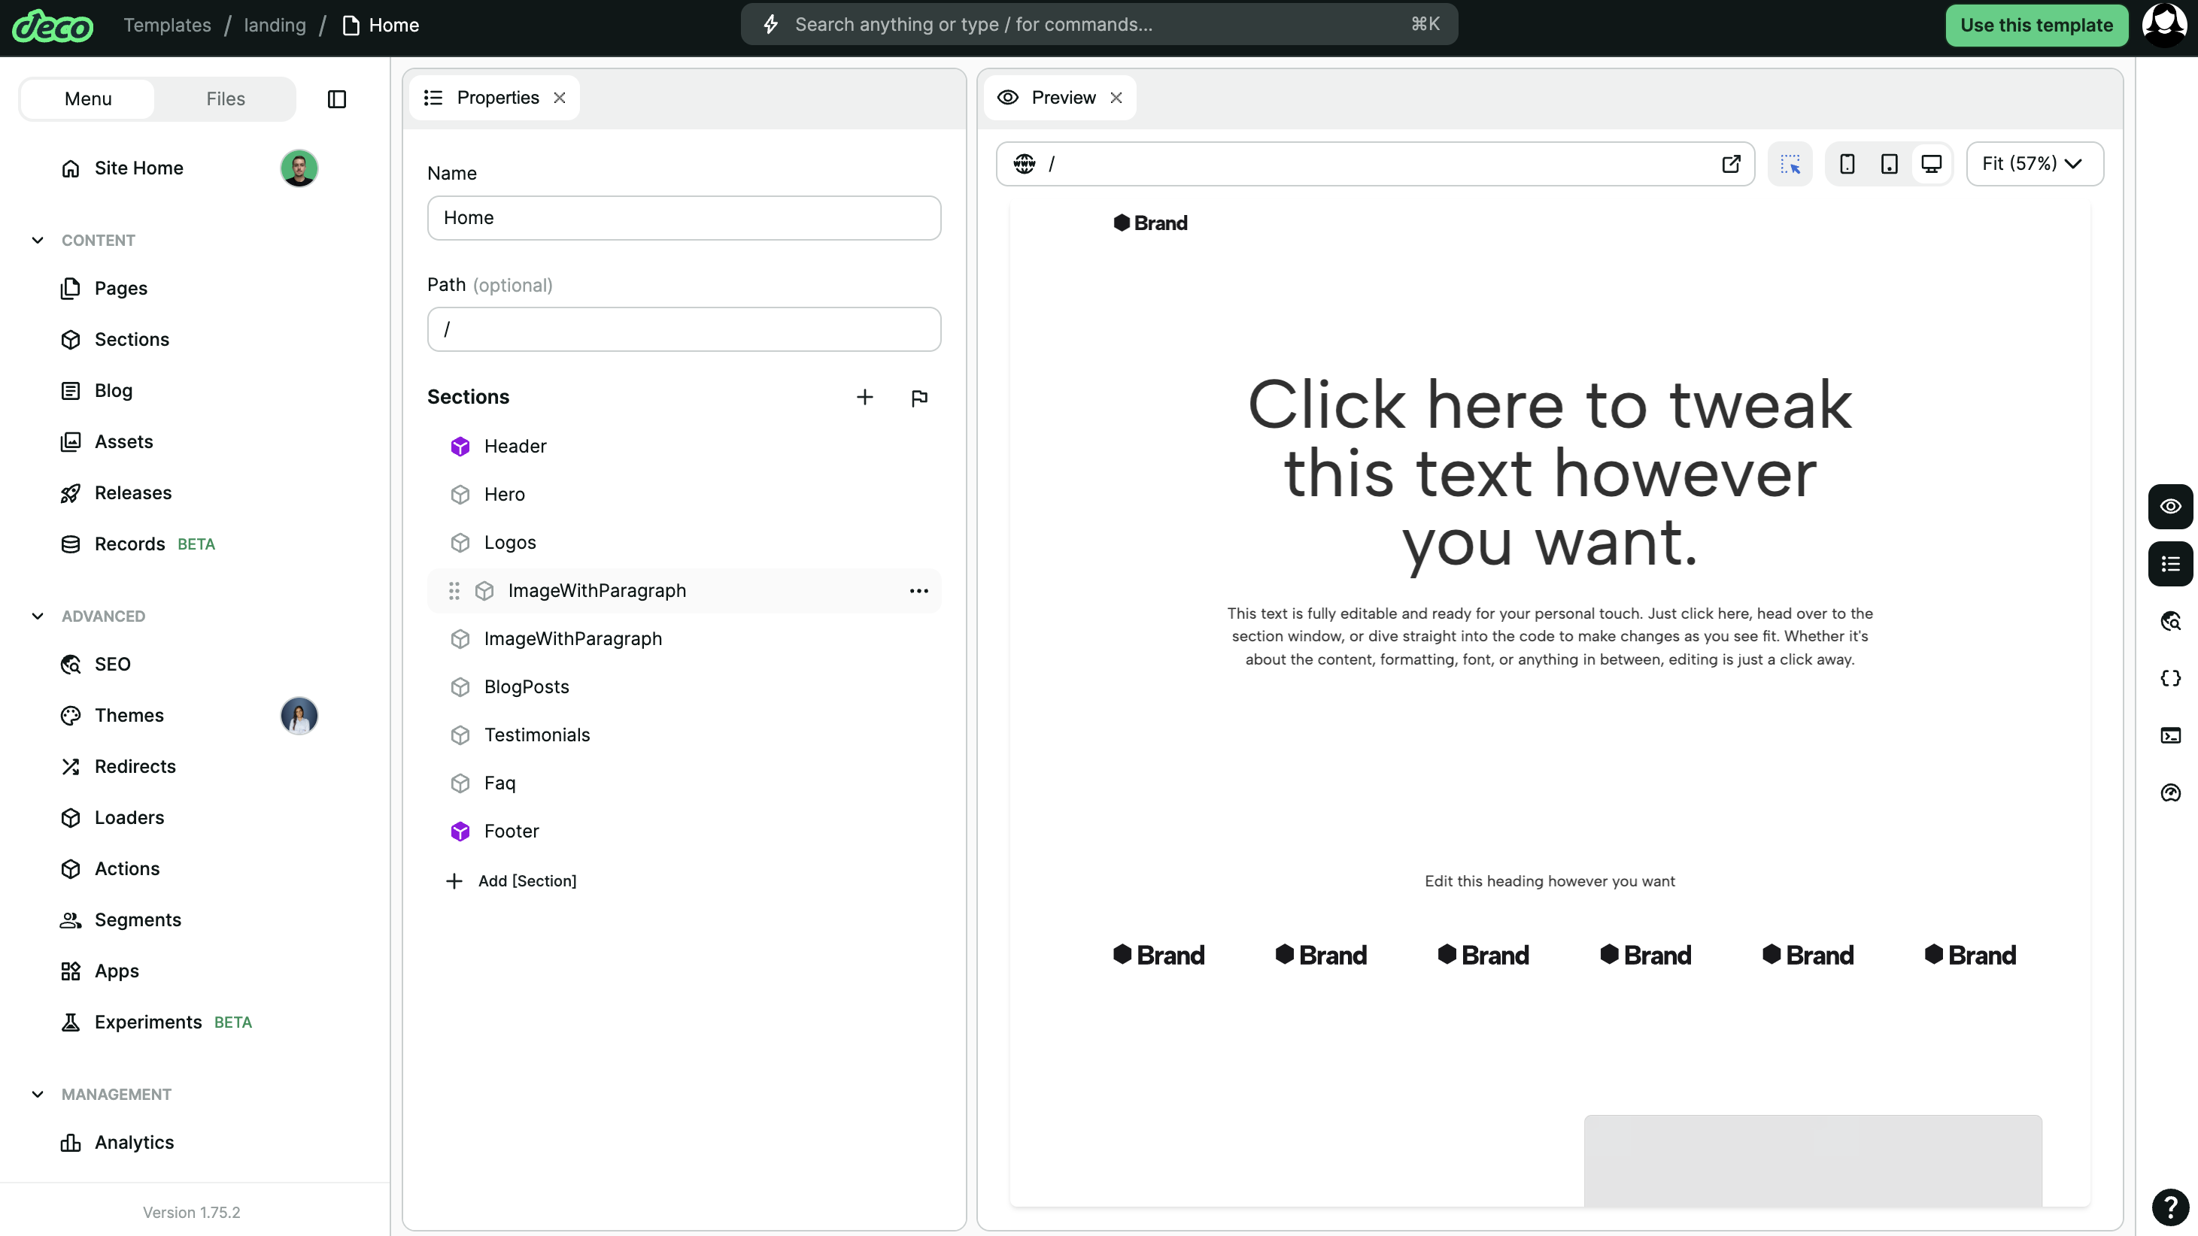The height and width of the screenshot is (1236, 2198).
Task: Collapse the CONTENT section header
Action: pos(38,240)
